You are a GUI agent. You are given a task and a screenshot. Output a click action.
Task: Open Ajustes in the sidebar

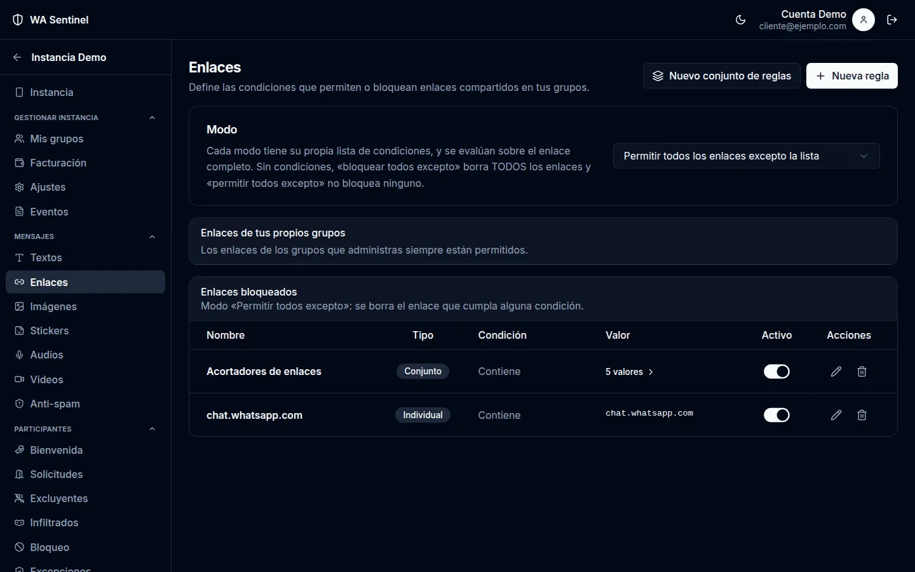click(85, 187)
